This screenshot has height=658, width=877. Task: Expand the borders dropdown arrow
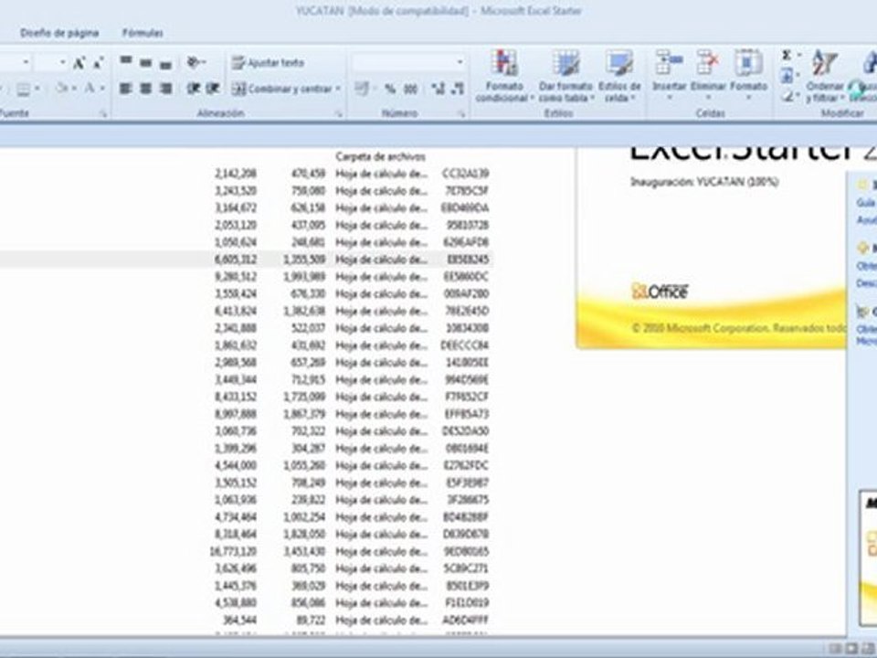(37, 89)
